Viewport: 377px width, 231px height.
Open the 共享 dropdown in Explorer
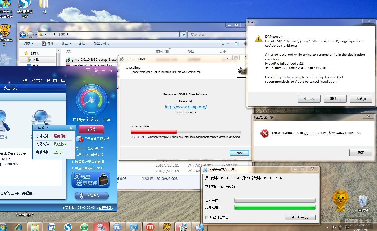(x=66, y=43)
